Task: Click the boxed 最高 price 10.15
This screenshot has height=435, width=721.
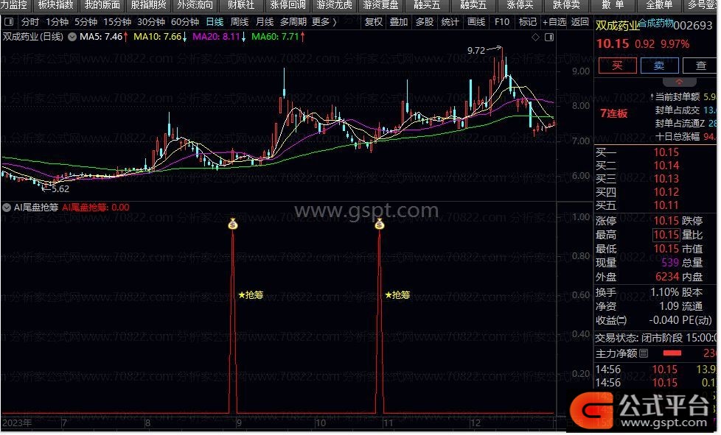Action: 666,235
